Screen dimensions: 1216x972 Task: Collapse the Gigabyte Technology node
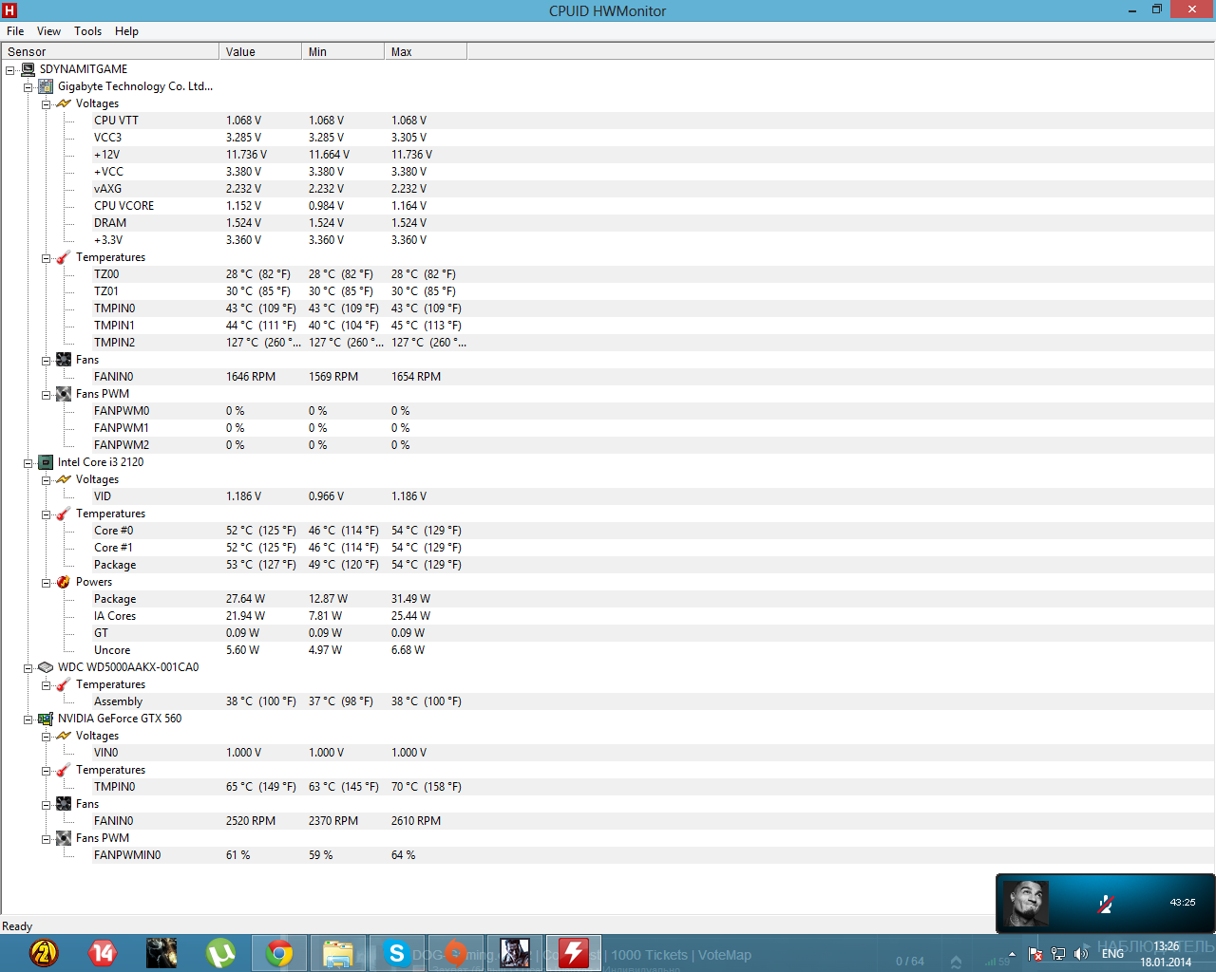[x=28, y=87]
